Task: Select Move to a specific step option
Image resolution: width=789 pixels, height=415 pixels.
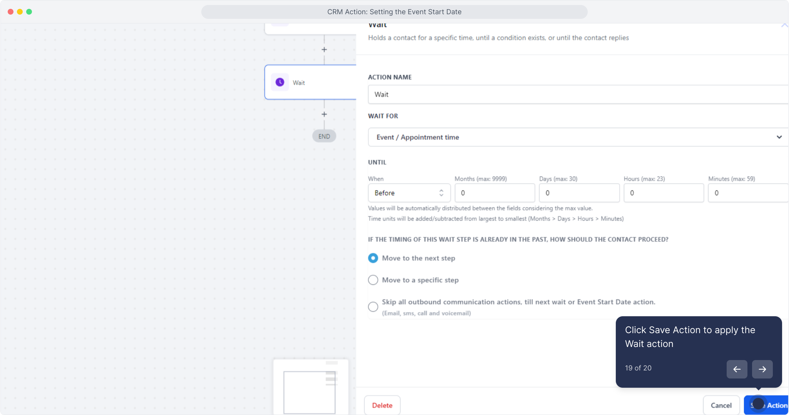Action: point(373,280)
